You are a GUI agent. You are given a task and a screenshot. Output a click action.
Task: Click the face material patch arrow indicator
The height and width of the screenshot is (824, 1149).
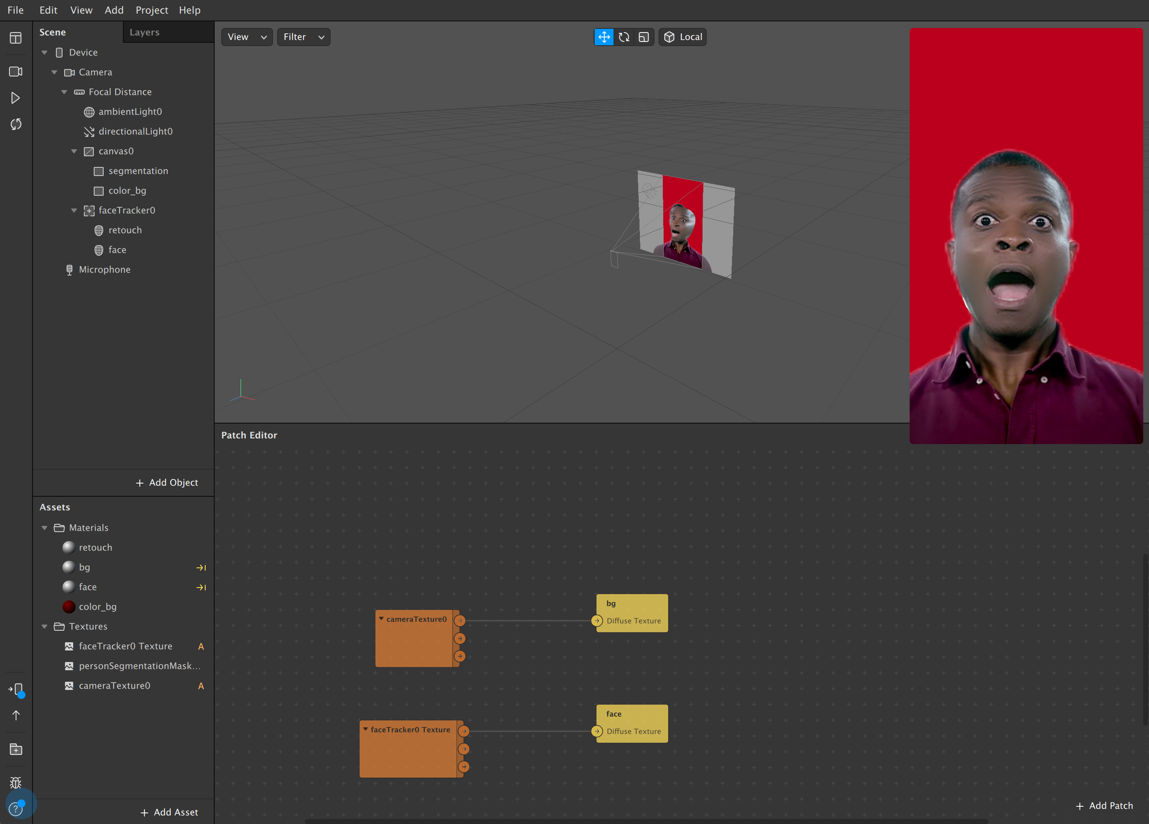201,588
